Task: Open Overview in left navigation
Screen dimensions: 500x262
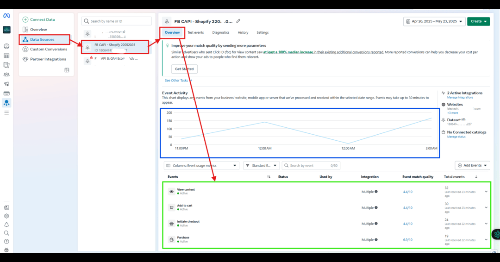Action: coord(35,29)
